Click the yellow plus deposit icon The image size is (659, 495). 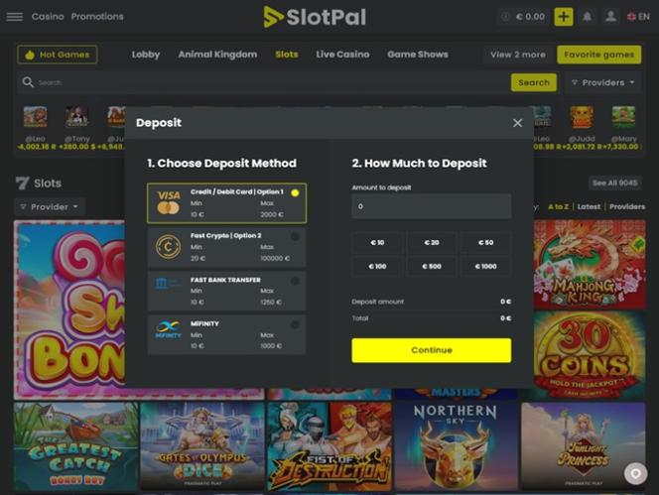point(563,17)
